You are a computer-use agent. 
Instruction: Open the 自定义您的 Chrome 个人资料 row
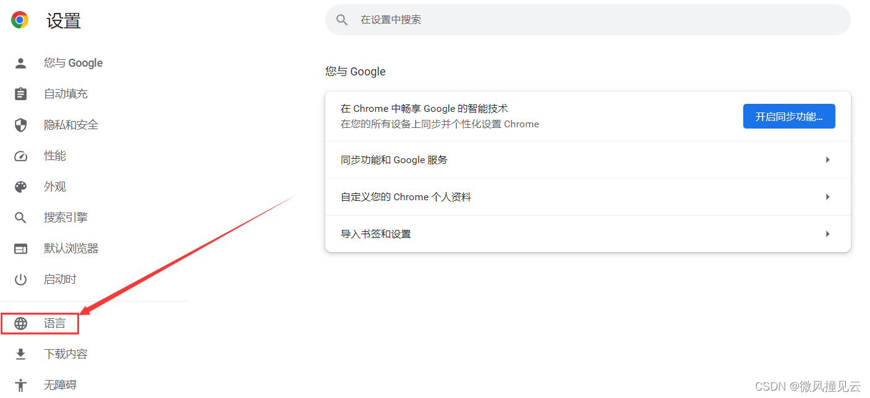pos(588,197)
